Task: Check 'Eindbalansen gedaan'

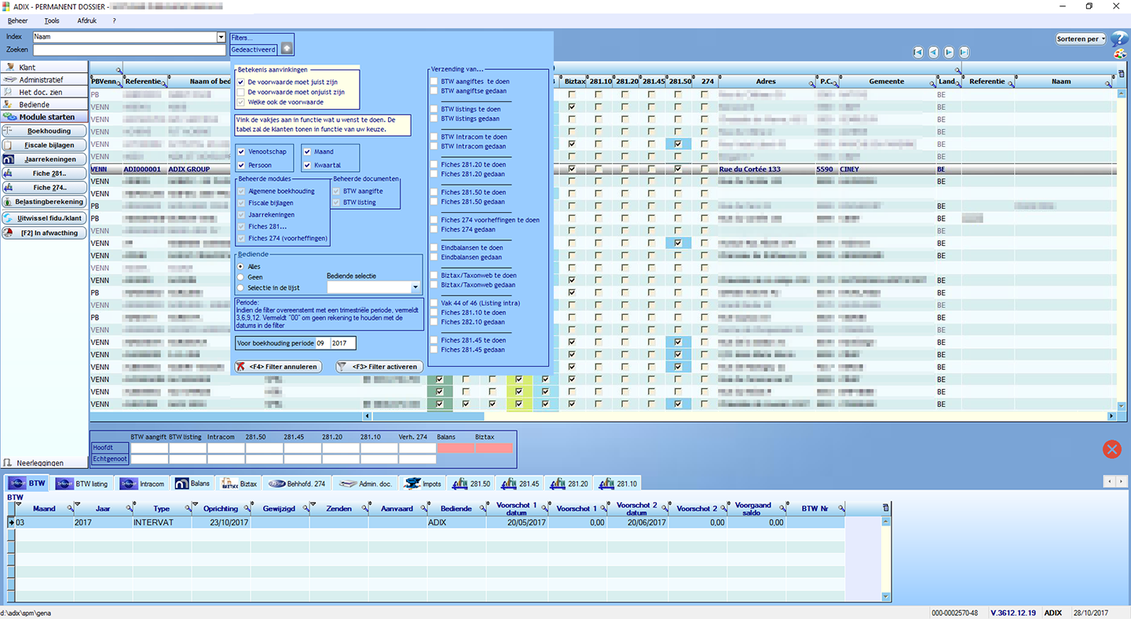Action: (x=434, y=257)
